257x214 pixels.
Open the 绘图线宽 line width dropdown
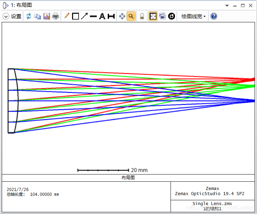(x=194, y=16)
